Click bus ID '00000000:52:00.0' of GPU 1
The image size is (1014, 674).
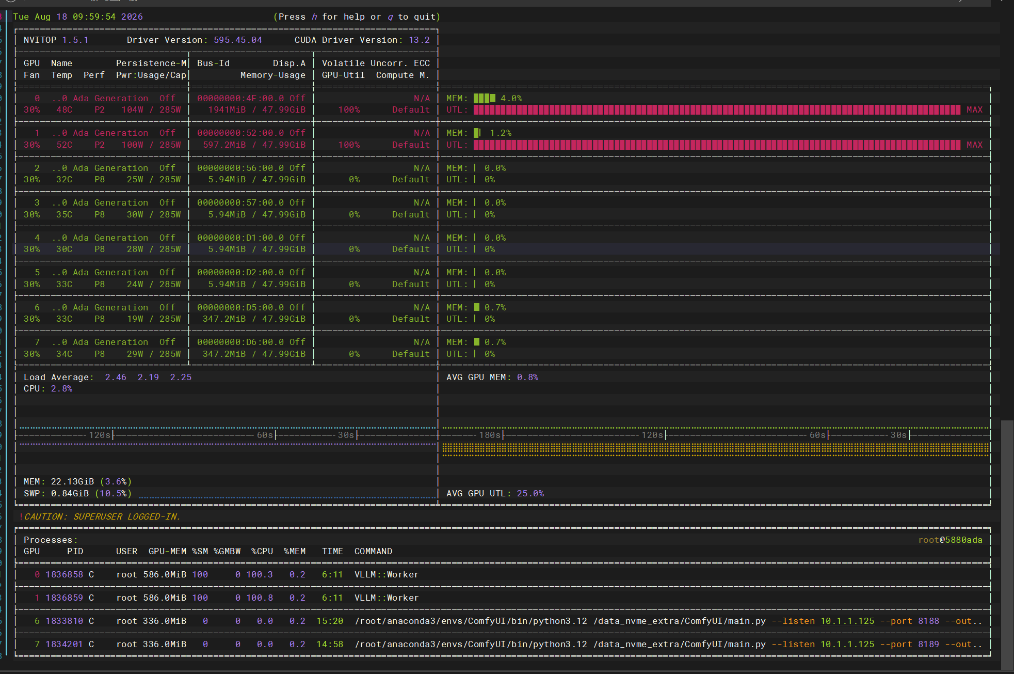(240, 133)
